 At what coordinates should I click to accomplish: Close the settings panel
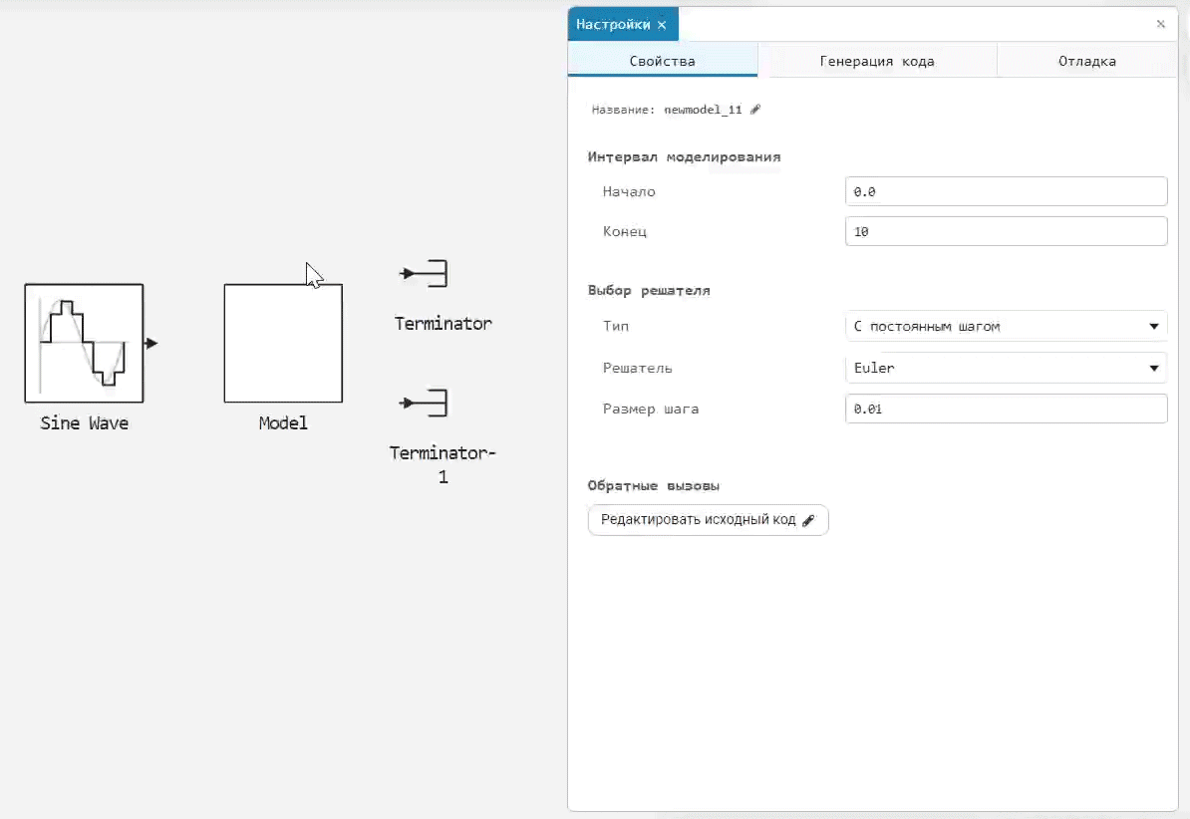1160,24
